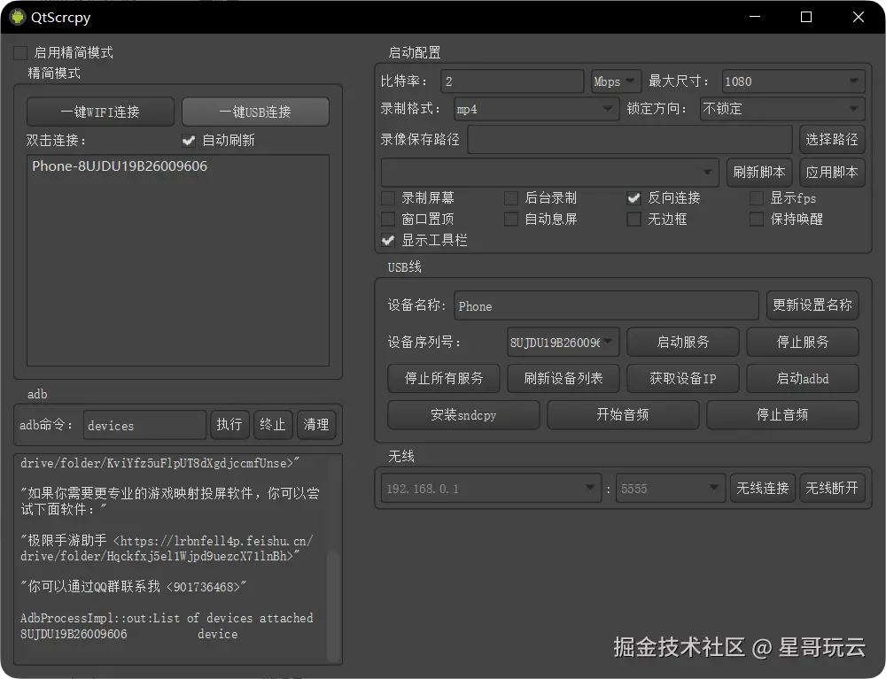
Task: Enable 后台录制 checkbox
Action: click(511, 198)
